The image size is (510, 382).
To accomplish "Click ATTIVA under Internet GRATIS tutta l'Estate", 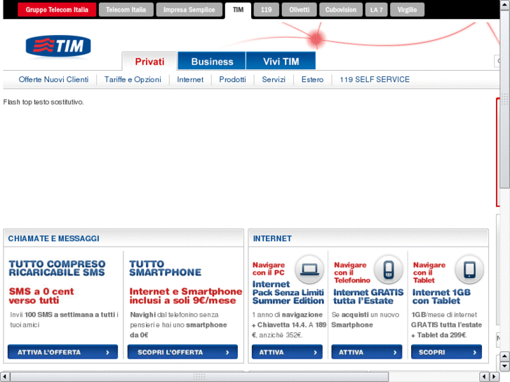I will [367, 352].
